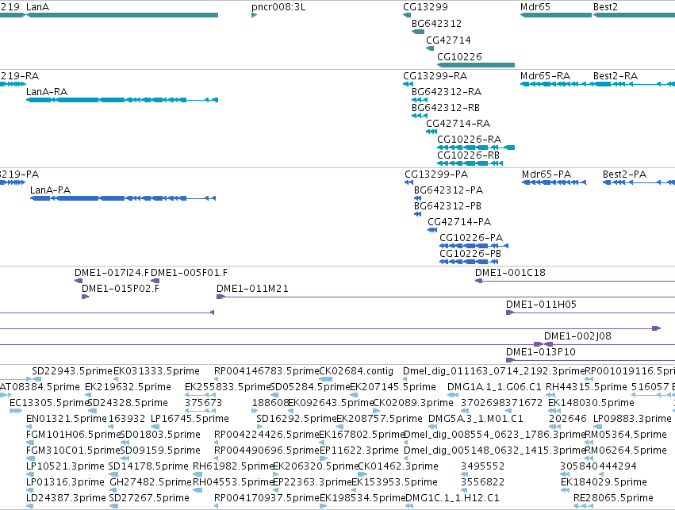This screenshot has width=675, height=510.
Task: Click the DMG5A.3_1.M01.C1 label
Action: tap(476, 420)
